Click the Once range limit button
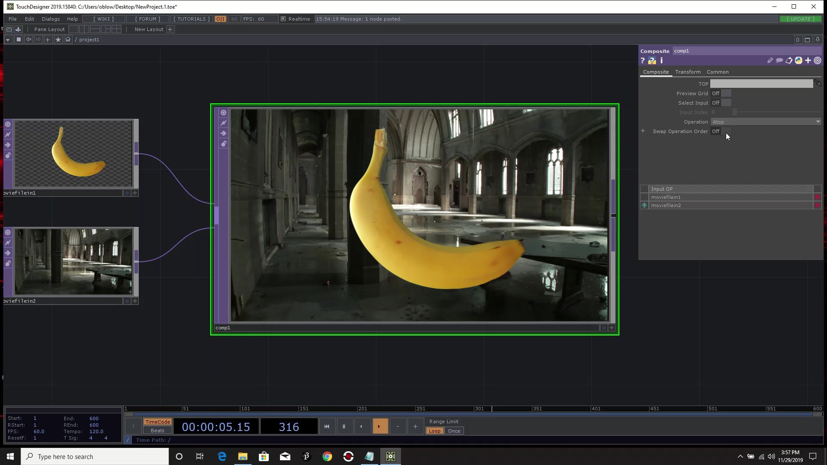 454,431
